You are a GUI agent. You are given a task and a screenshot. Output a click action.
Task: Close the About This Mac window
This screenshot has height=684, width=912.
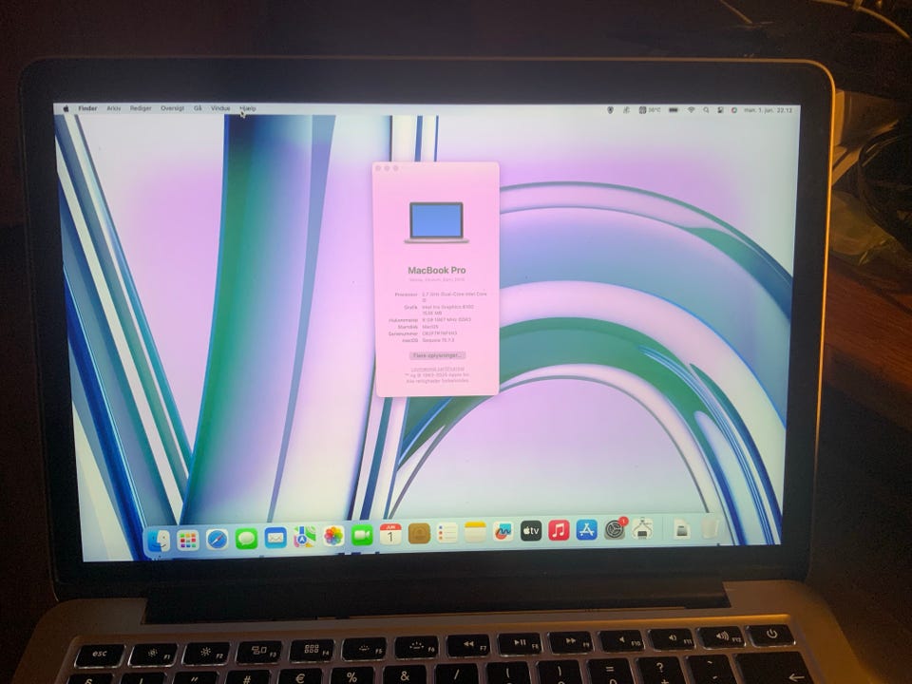(x=378, y=168)
